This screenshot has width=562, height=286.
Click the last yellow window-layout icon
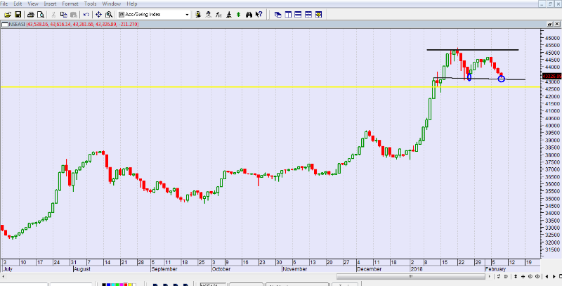tap(318, 15)
